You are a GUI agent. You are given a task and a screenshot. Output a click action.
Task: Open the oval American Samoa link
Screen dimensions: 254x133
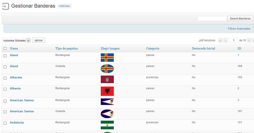pyautogui.click(x=22, y=111)
